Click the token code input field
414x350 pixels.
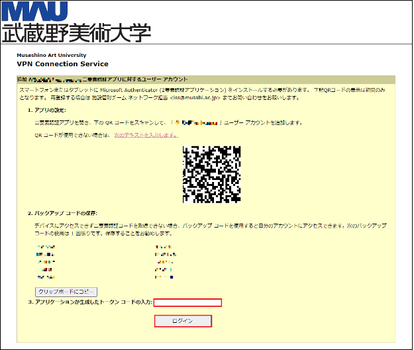pos(187,302)
